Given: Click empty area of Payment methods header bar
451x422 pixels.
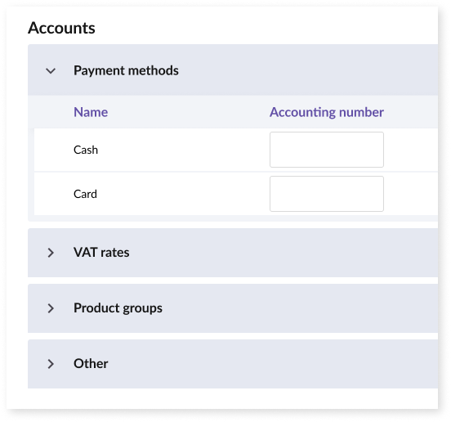Looking at the screenshot, I should point(308,70).
